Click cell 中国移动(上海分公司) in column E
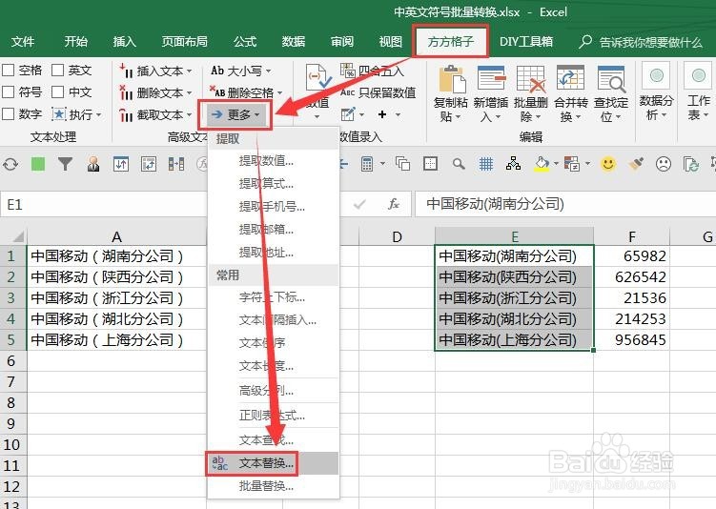Screen dimensions: 716x509 (515, 339)
